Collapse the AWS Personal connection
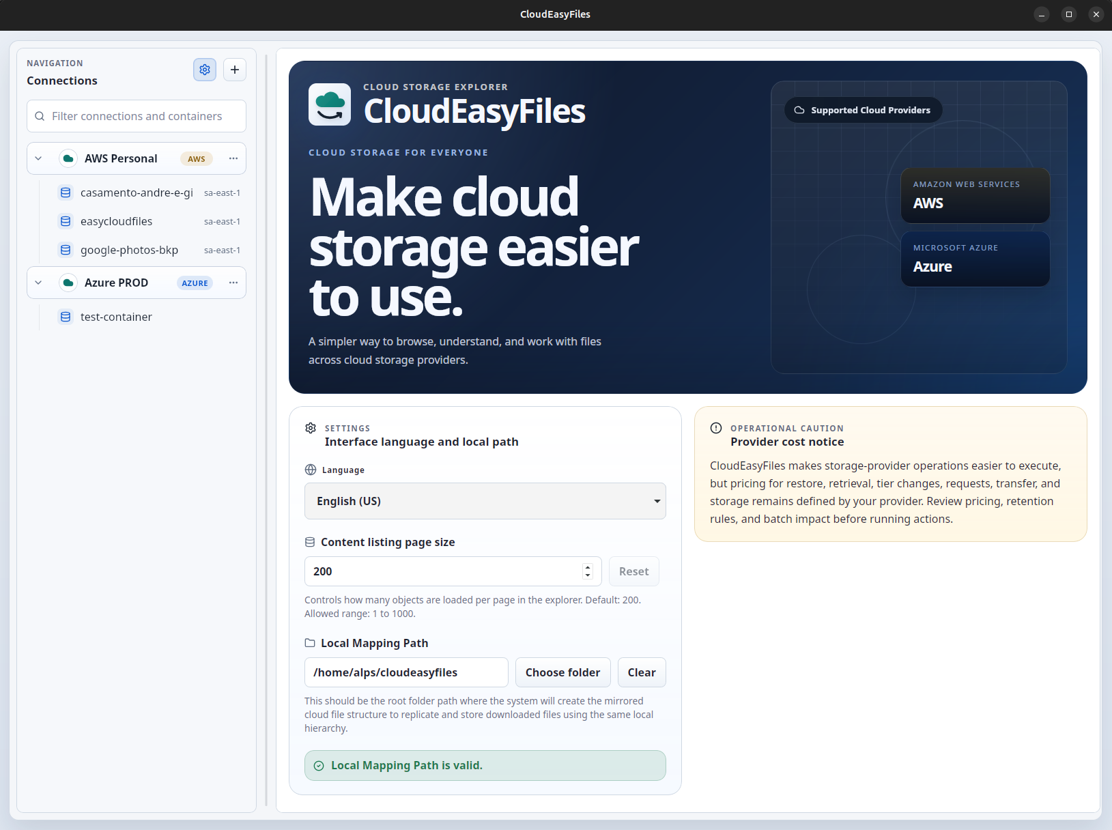The width and height of the screenshot is (1112, 830). coord(39,158)
